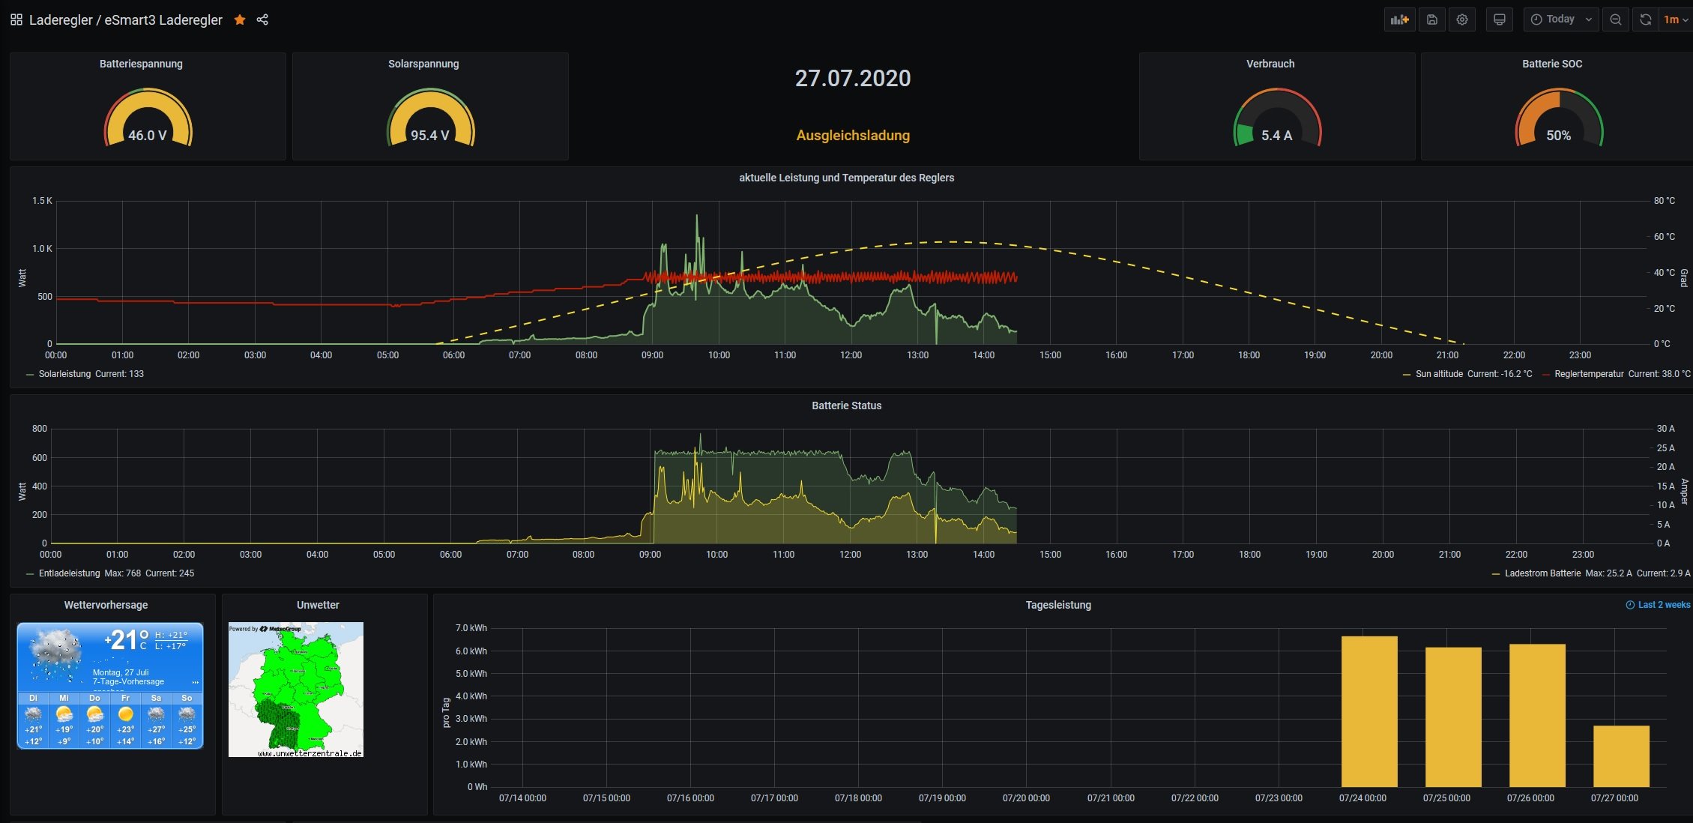Viewport: 1693px width, 823px height.
Task: Zoom out the time range
Action: point(1616,19)
